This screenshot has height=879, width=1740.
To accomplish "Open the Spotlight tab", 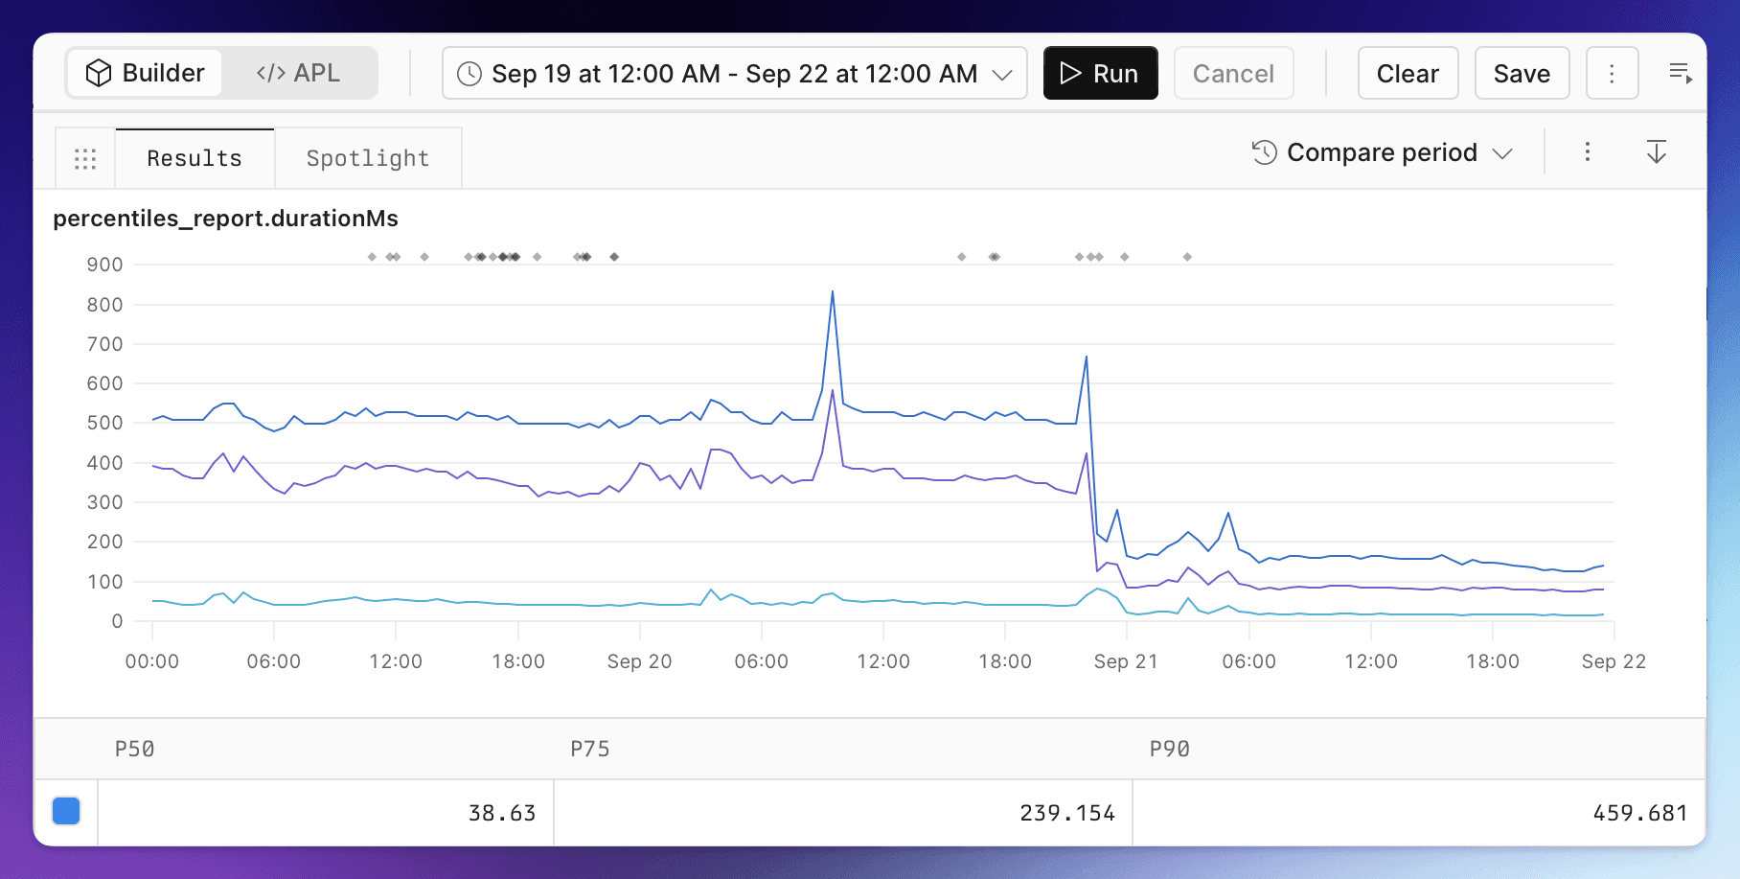I will click(x=368, y=158).
